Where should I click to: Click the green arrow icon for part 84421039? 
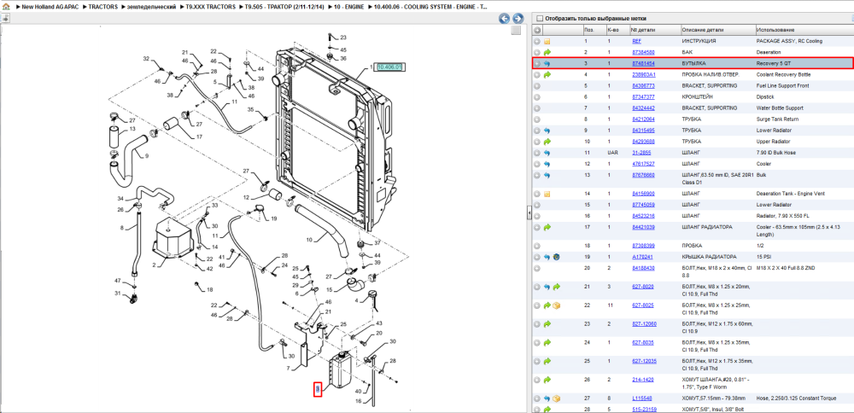click(547, 227)
